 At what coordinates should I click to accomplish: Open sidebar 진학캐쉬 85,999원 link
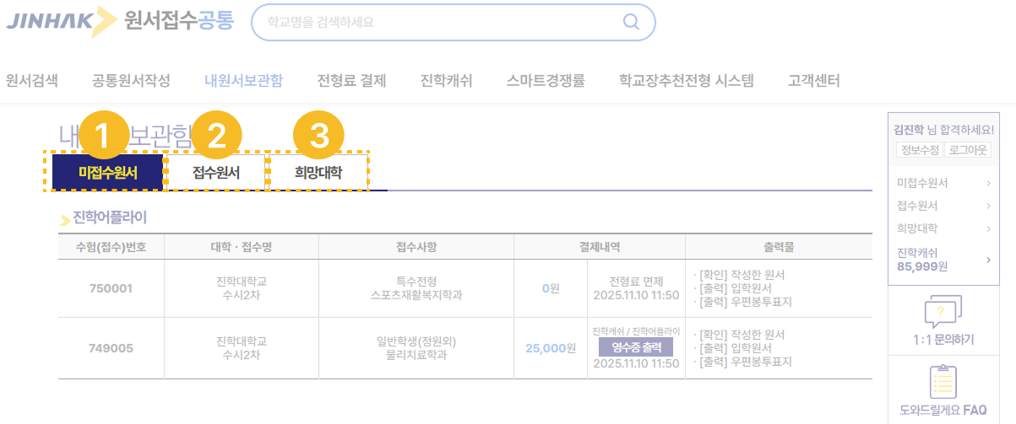[x=923, y=260]
